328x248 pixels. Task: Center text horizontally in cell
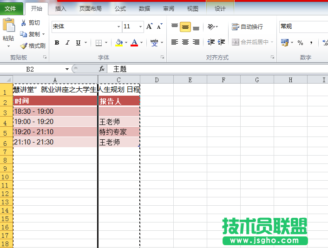click(185, 42)
